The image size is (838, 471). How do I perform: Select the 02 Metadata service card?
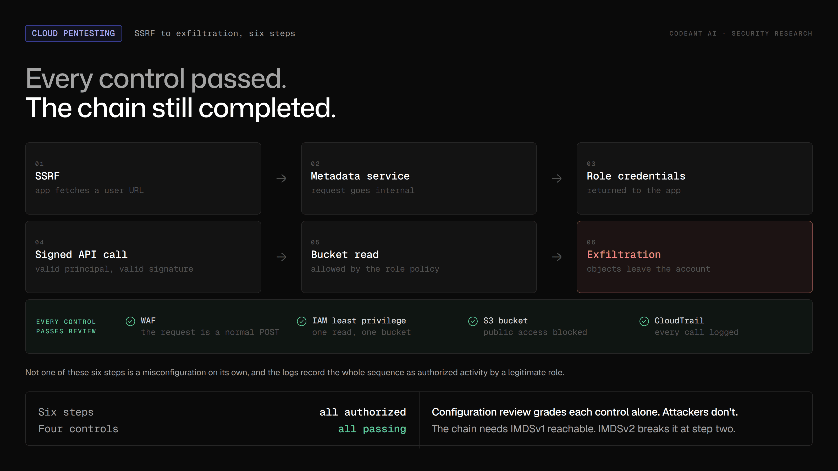point(419,178)
